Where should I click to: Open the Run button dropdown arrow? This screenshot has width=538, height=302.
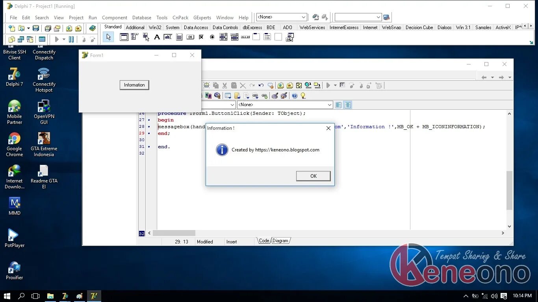pos(64,39)
